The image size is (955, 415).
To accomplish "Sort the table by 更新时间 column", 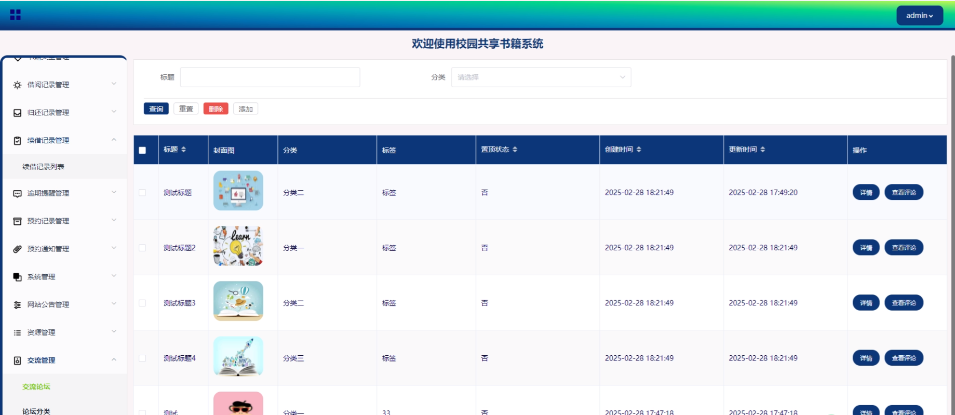I will click(762, 150).
